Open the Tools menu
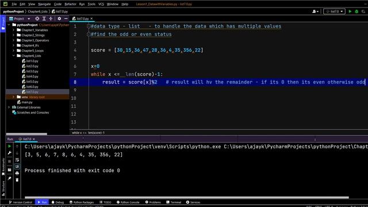 (x=91, y=4)
